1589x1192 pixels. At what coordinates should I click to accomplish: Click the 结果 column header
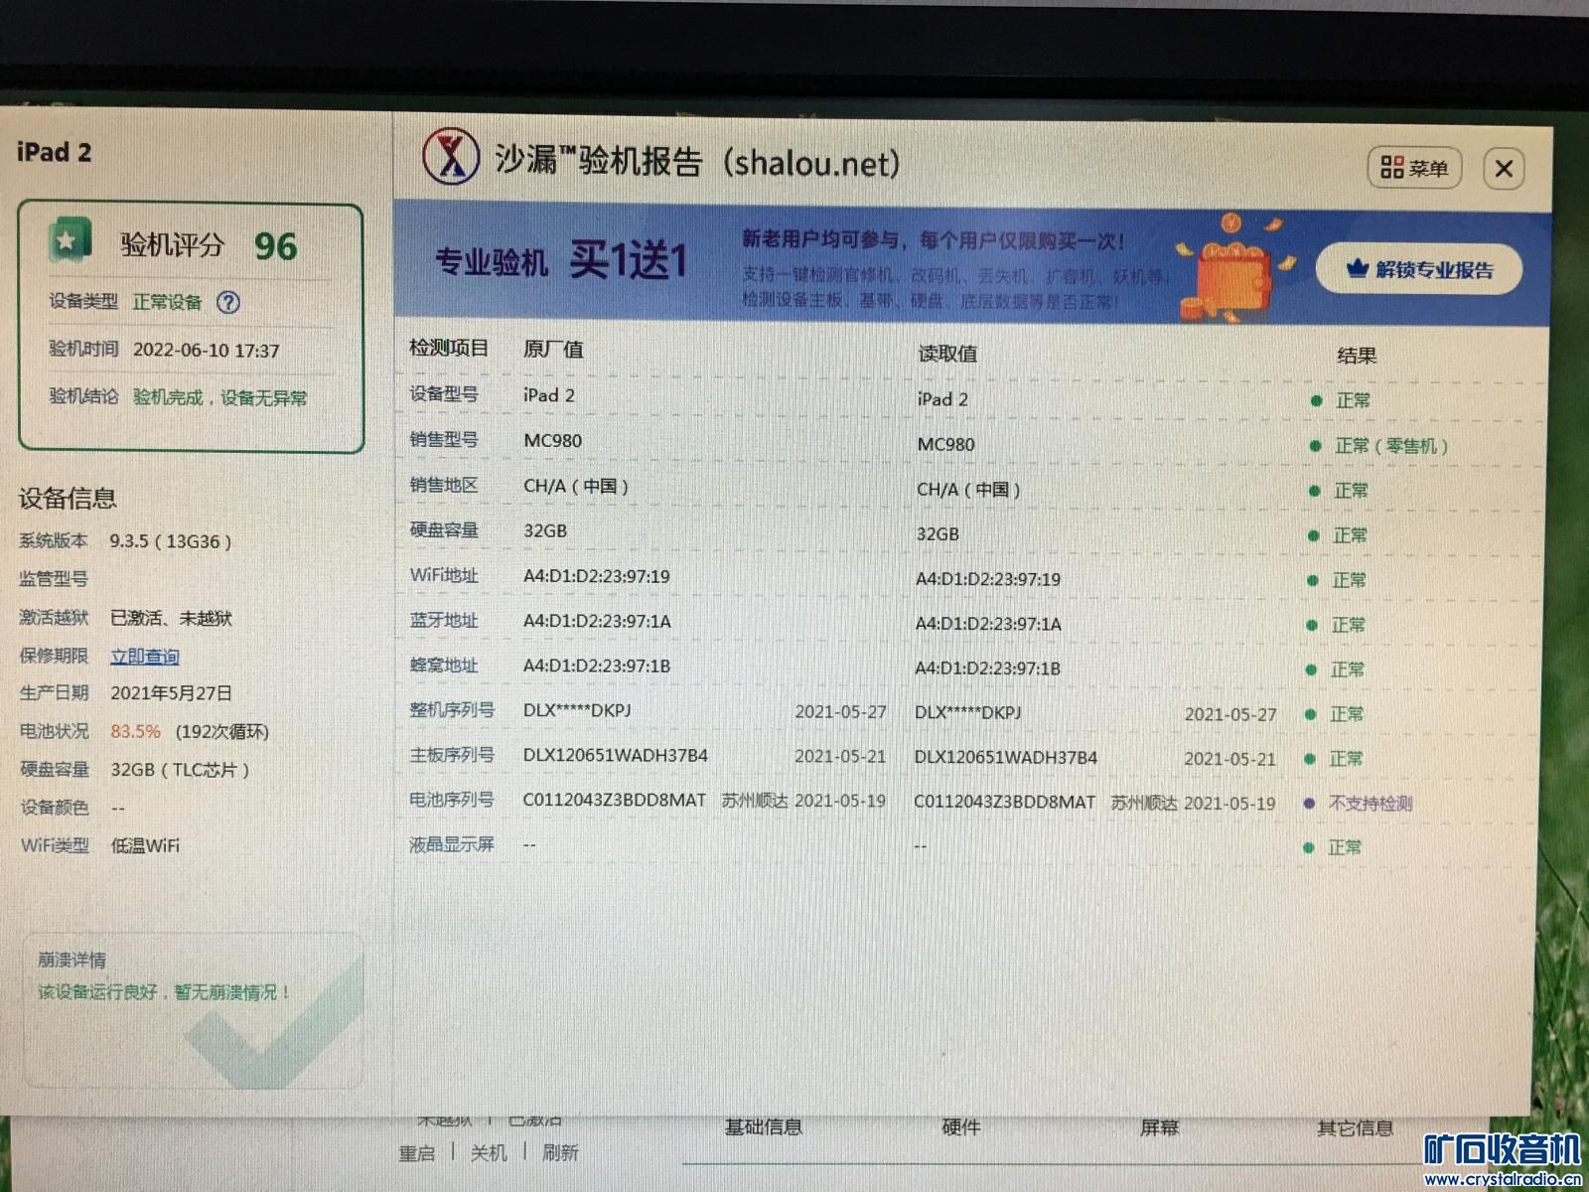(1357, 356)
